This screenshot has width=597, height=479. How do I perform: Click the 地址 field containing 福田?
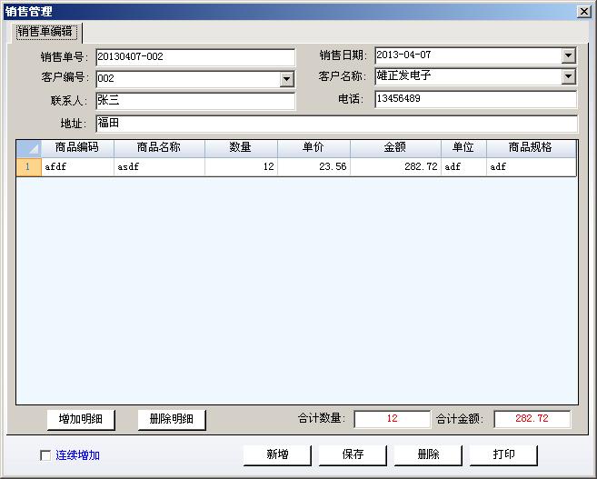coord(336,124)
